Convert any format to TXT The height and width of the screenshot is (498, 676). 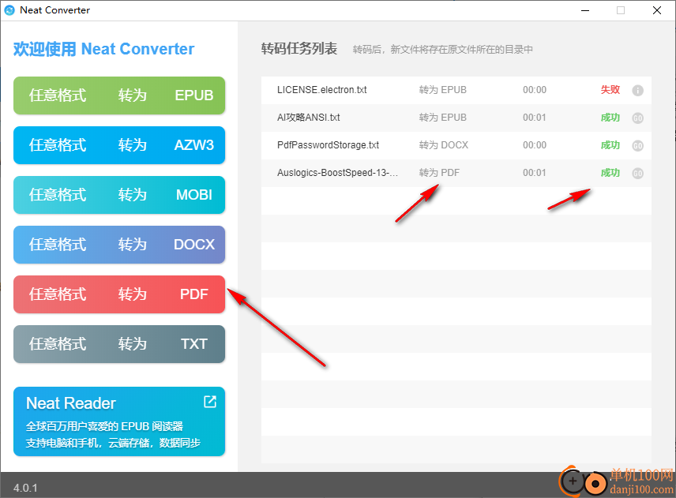pos(119,344)
